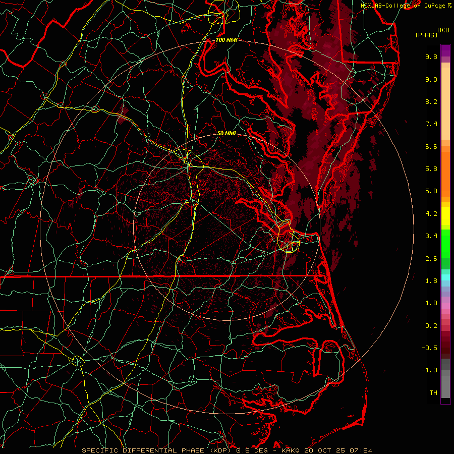Click the 'SPECIFIC DIFFERENTIAL PHASE (KDP)' caption

[157, 450]
